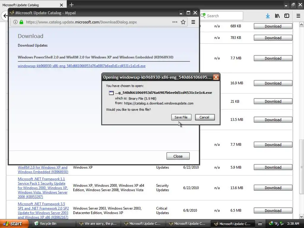The image size is (304, 228).
Task: Maximize the Mypal popup window
Action: (x=188, y=13)
